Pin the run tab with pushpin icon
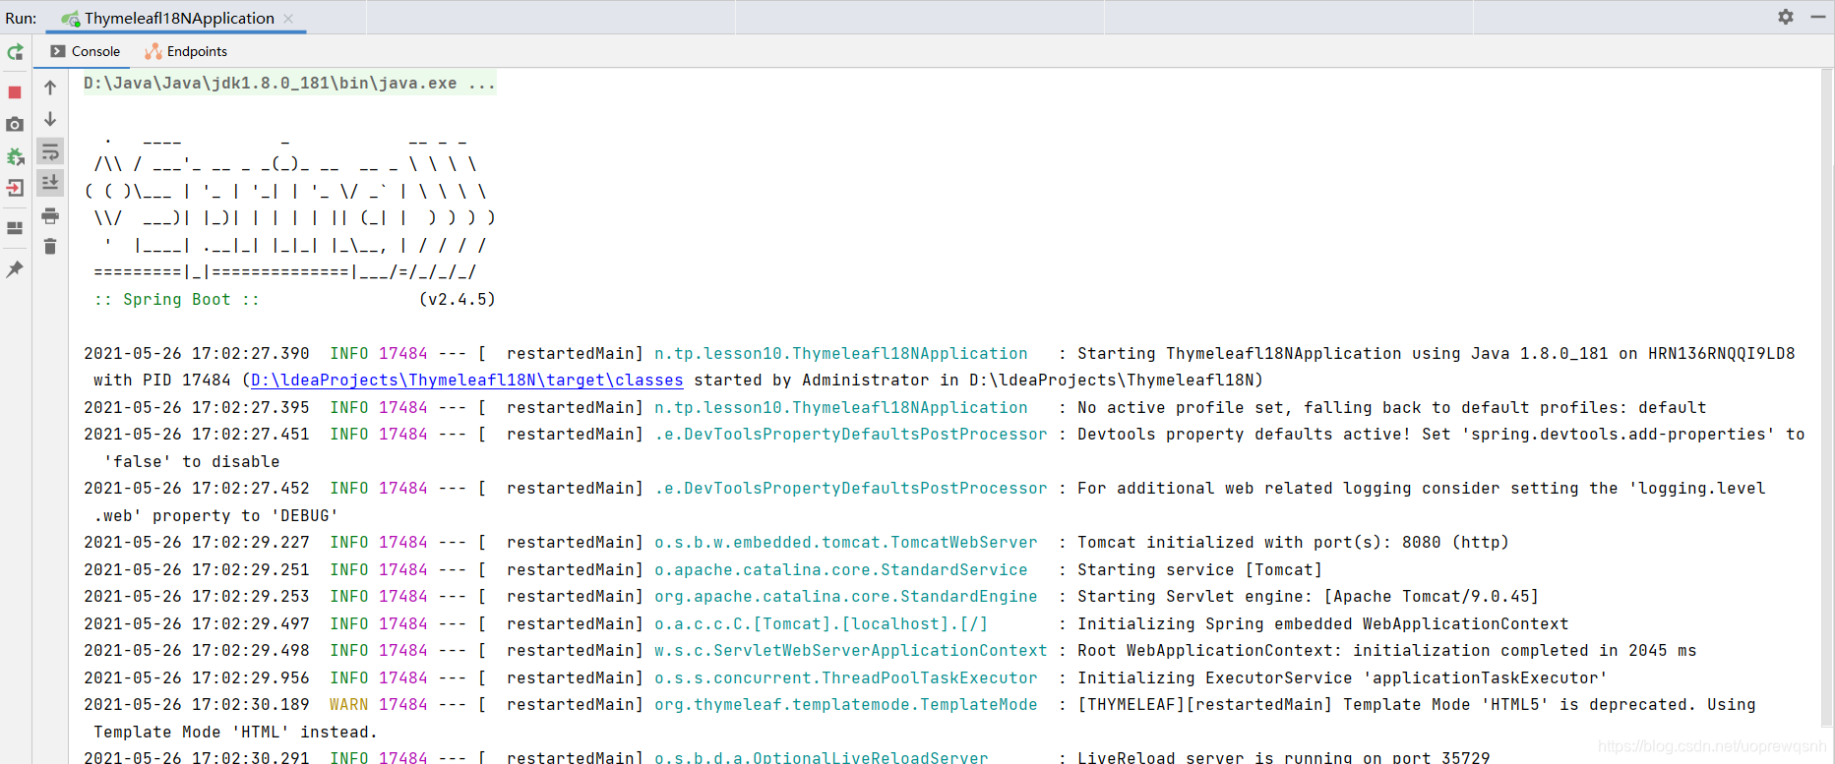1835x764 pixels. [x=15, y=269]
